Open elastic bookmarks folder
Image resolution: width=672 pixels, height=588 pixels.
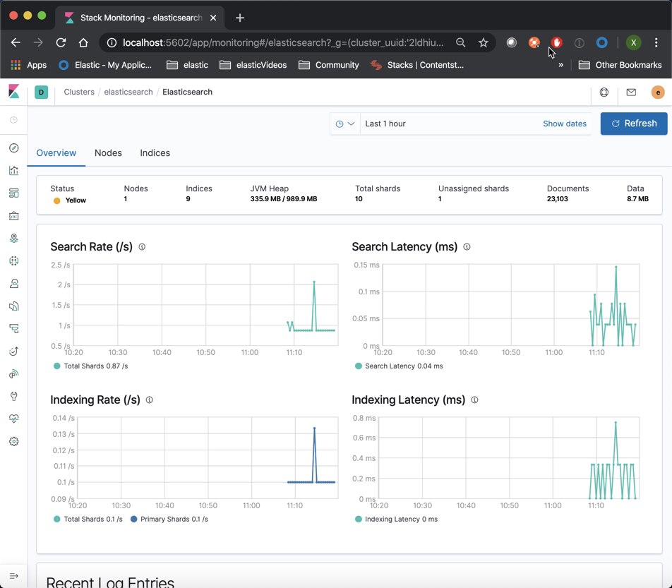click(187, 65)
